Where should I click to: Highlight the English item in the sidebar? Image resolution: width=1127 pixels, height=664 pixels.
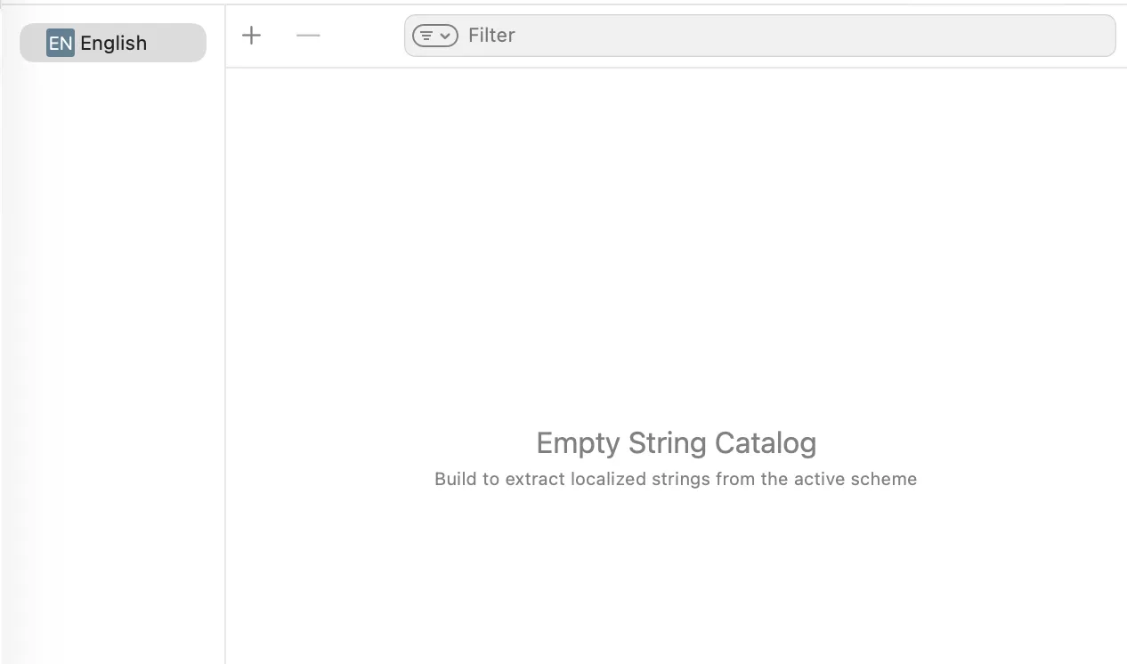113,42
